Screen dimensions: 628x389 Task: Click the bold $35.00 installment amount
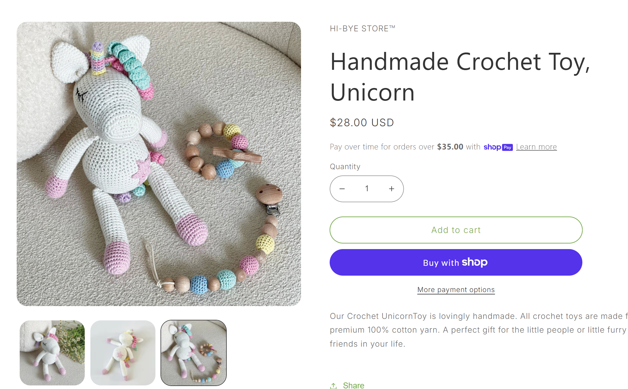[x=450, y=147]
